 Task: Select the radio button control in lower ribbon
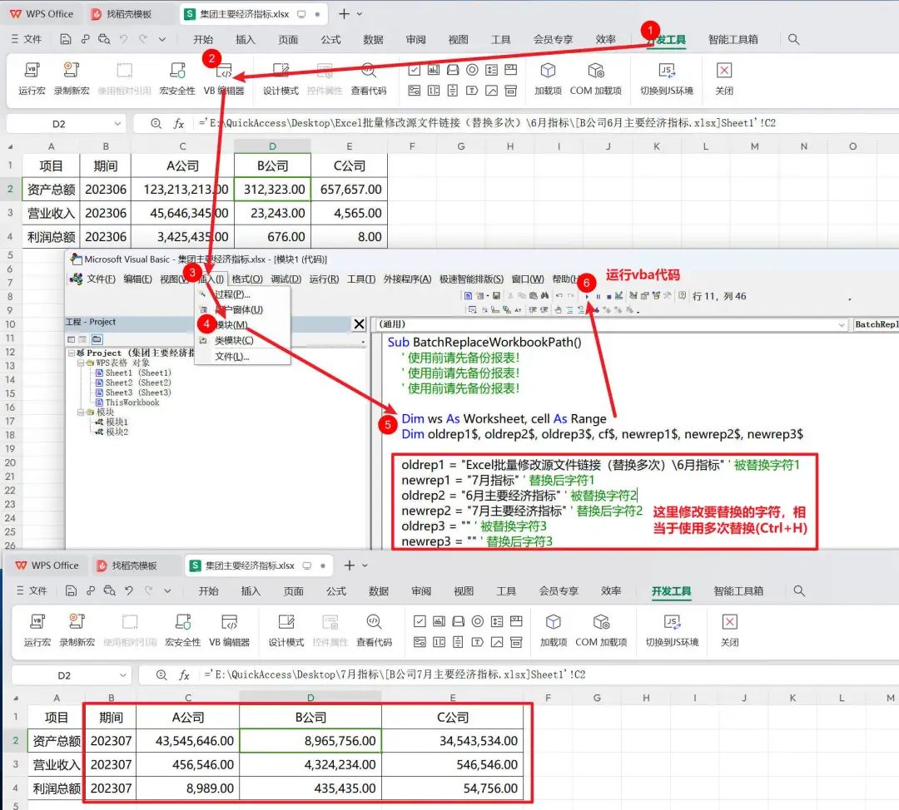click(477, 621)
